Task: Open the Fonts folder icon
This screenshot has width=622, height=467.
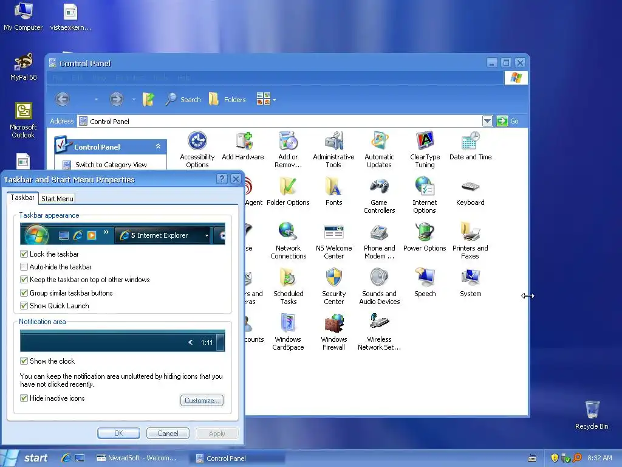Action: [x=333, y=192]
